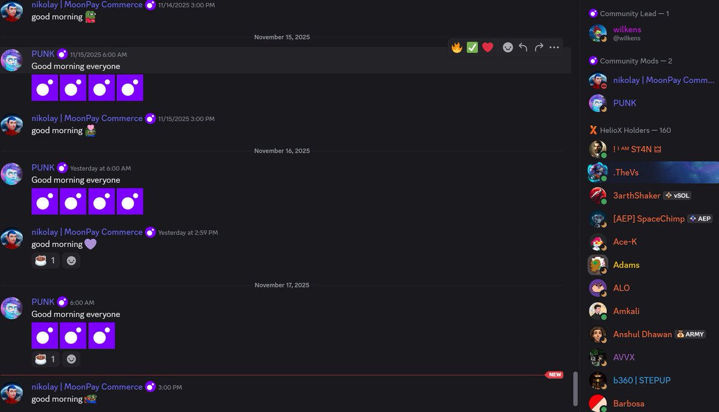
Task: Reply to PUNK's 11/15 message using reply arrow
Action: pyautogui.click(x=523, y=47)
